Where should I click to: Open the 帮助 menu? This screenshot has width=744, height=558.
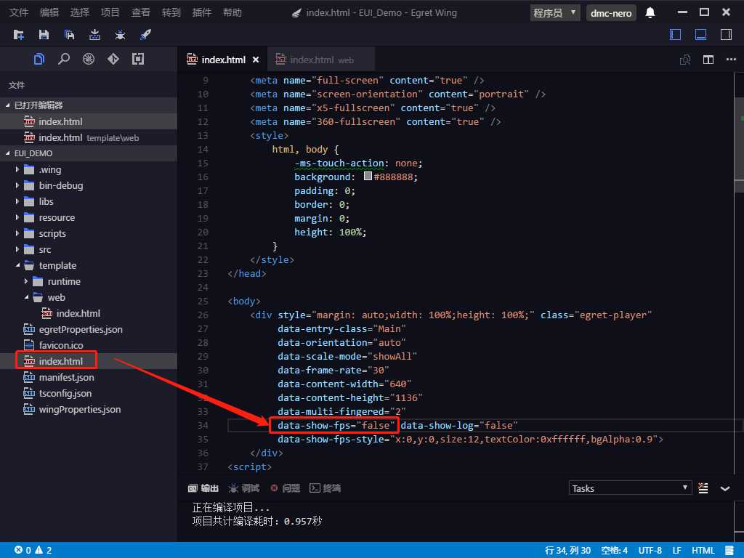pos(232,12)
